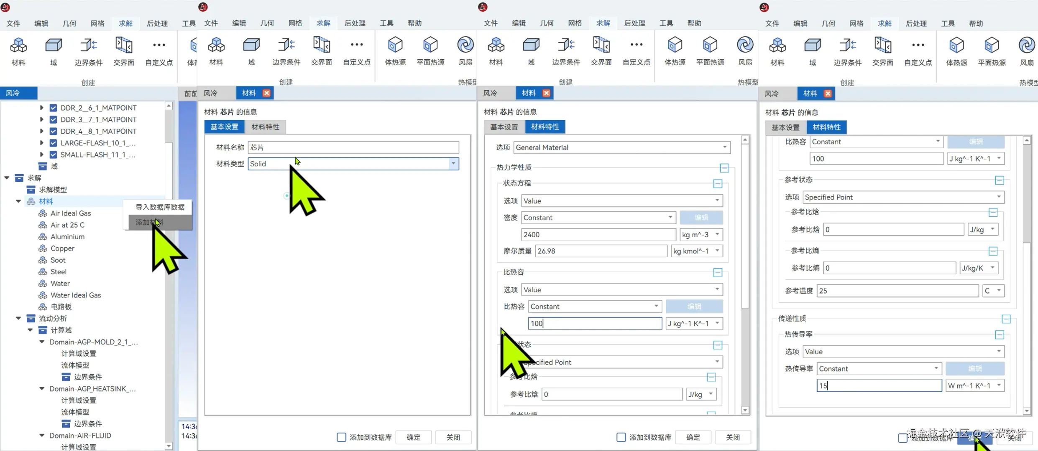1038x451 pixels.
Task: Uncheck the SMALL-FLASH_11_1 checkbox
Action: (54, 155)
